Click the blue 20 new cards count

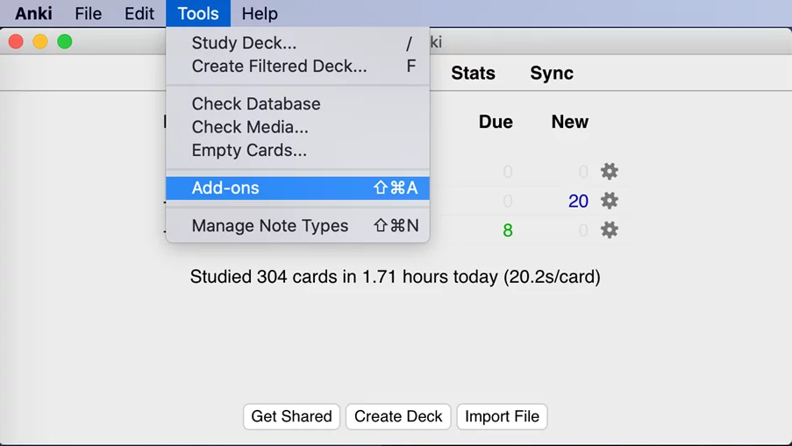(x=578, y=202)
